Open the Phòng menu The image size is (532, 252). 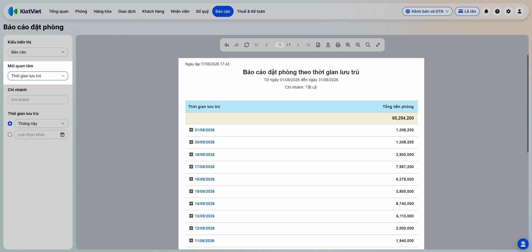pyautogui.click(x=81, y=11)
